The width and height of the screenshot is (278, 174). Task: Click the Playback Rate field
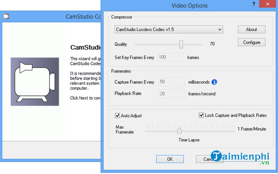172,94
